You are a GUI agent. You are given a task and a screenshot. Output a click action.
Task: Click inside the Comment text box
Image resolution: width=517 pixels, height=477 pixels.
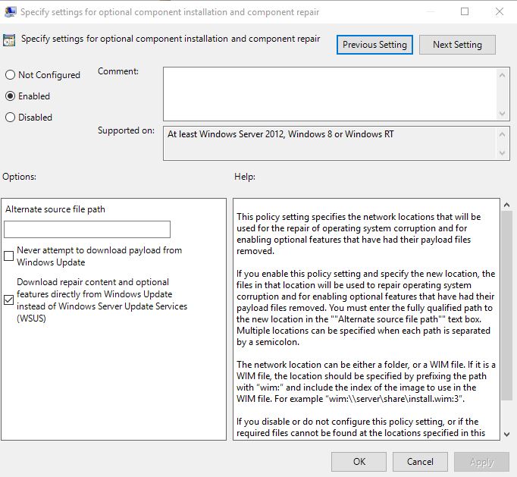pos(330,93)
